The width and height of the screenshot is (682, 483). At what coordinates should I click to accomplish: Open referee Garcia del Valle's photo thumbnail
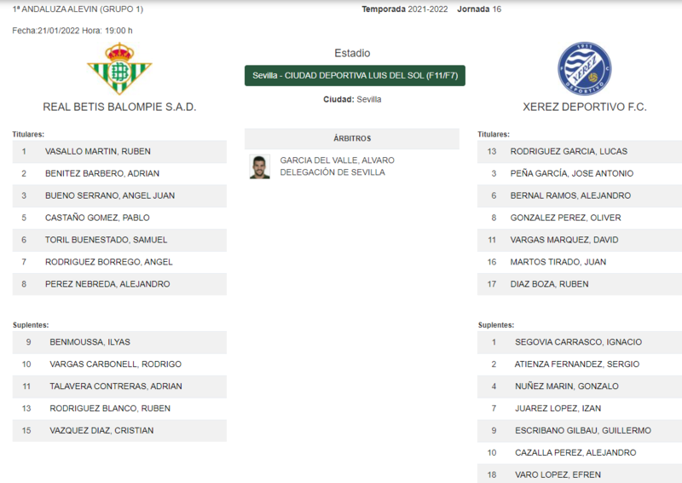(260, 166)
